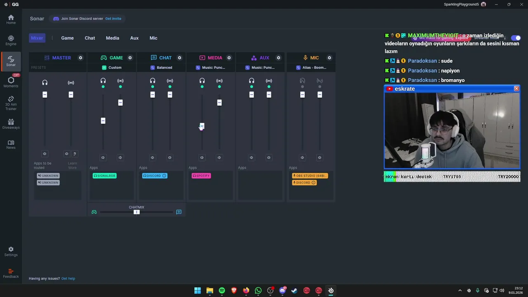Open Spotify from the Windows taskbar
The height and width of the screenshot is (297, 528).
coord(222,290)
